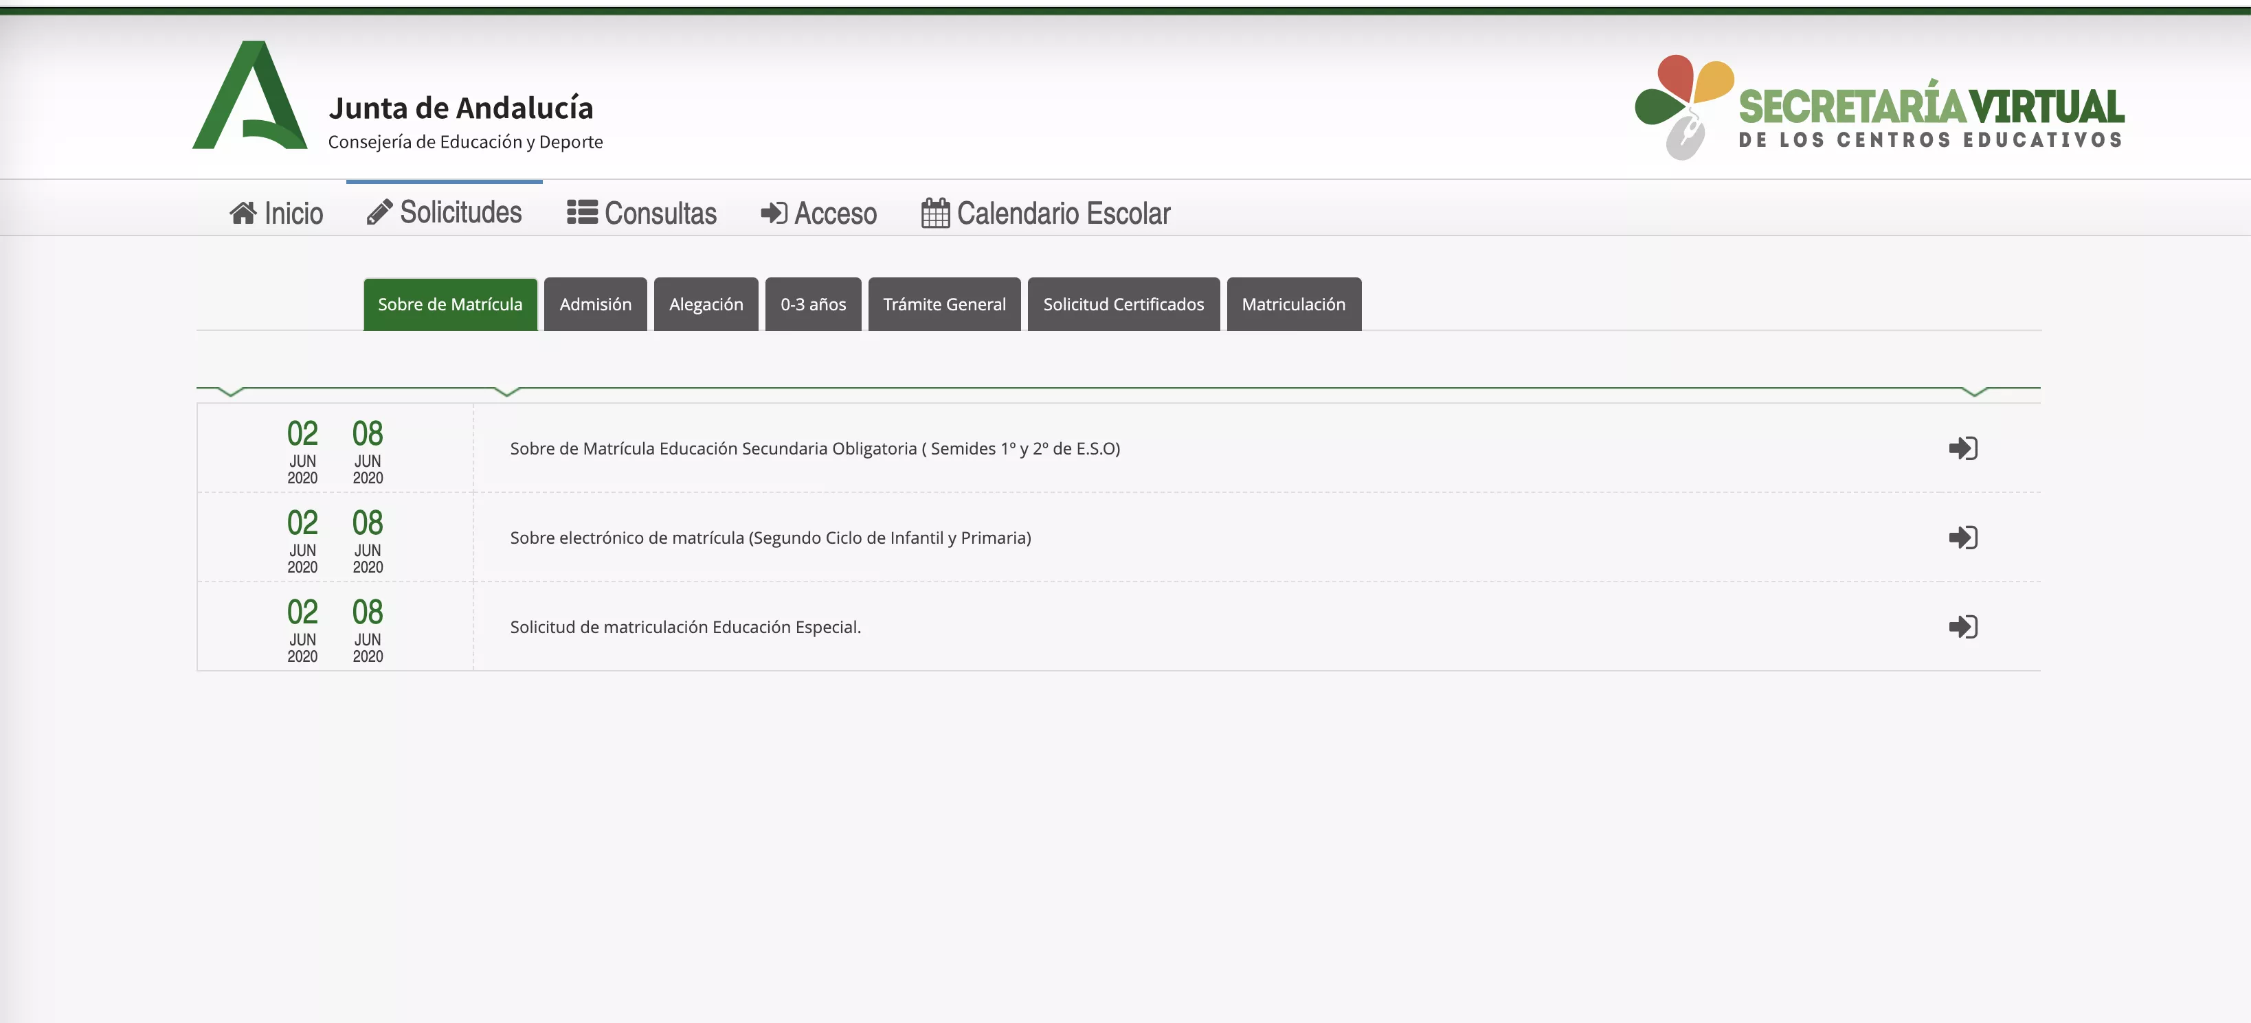Click the enter arrow icon for the Educación Especial row
Viewport: 2251px width, 1023px height.
point(1962,627)
